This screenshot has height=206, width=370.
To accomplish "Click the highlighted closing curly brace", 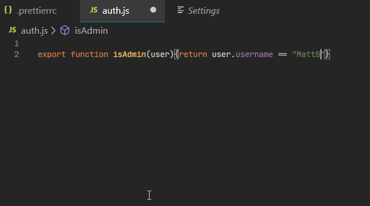I will [327, 54].
